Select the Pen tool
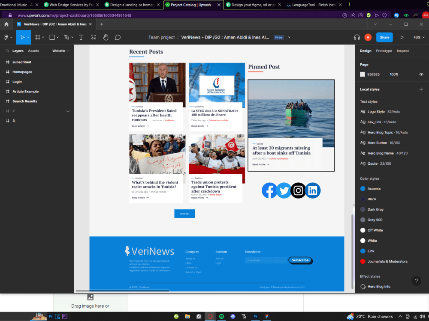 (66, 37)
